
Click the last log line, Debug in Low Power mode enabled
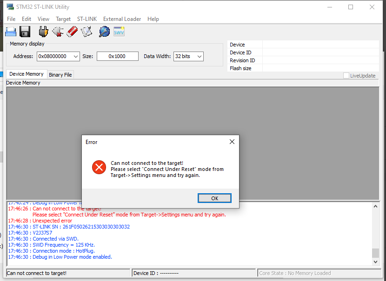point(60,257)
